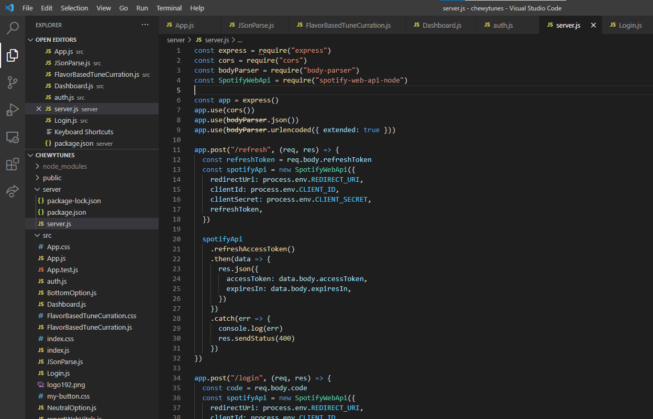Image resolution: width=653 pixels, height=419 pixels.
Task: Expand the node_modules folder
Action: [x=64, y=167]
